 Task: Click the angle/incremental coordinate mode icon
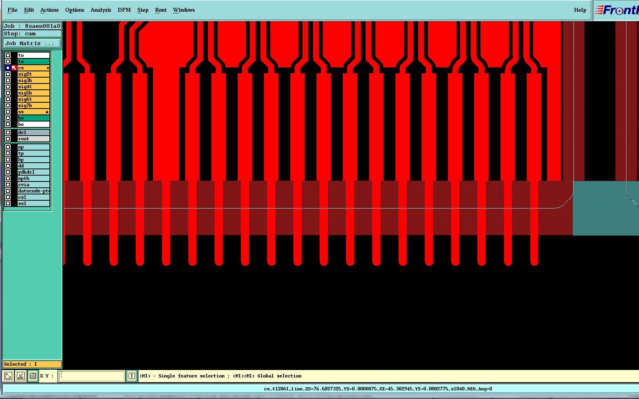tap(21, 376)
